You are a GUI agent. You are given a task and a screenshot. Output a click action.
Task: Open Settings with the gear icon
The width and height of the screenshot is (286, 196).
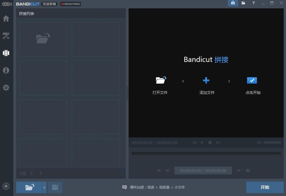(6, 88)
